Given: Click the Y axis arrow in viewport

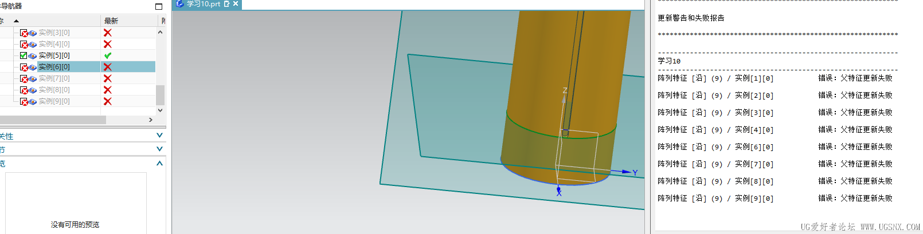Looking at the screenshot, I should pyautogui.click(x=626, y=171).
